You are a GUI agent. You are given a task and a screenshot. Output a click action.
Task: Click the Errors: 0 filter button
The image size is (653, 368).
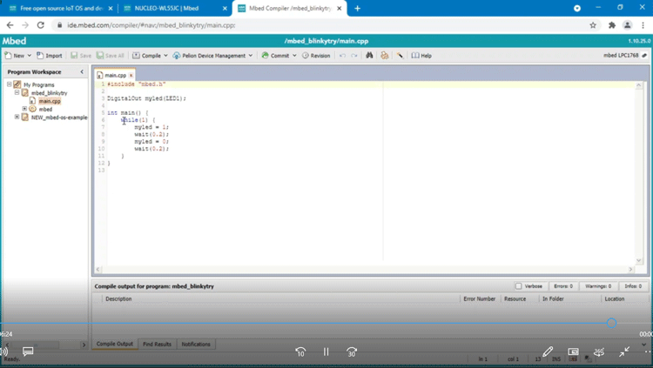(x=563, y=286)
